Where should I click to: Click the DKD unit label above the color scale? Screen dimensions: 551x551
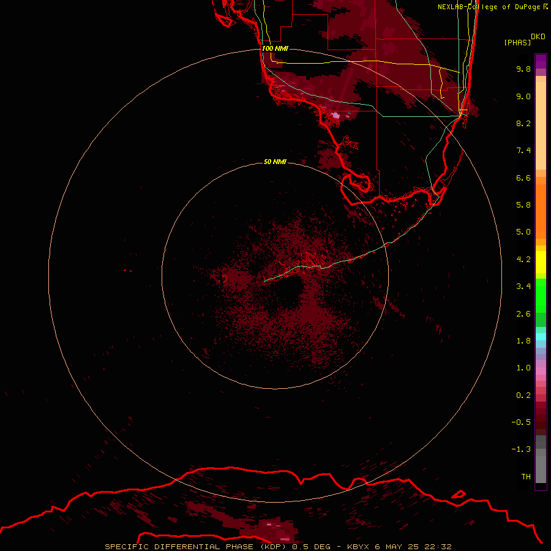tap(538, 37)
